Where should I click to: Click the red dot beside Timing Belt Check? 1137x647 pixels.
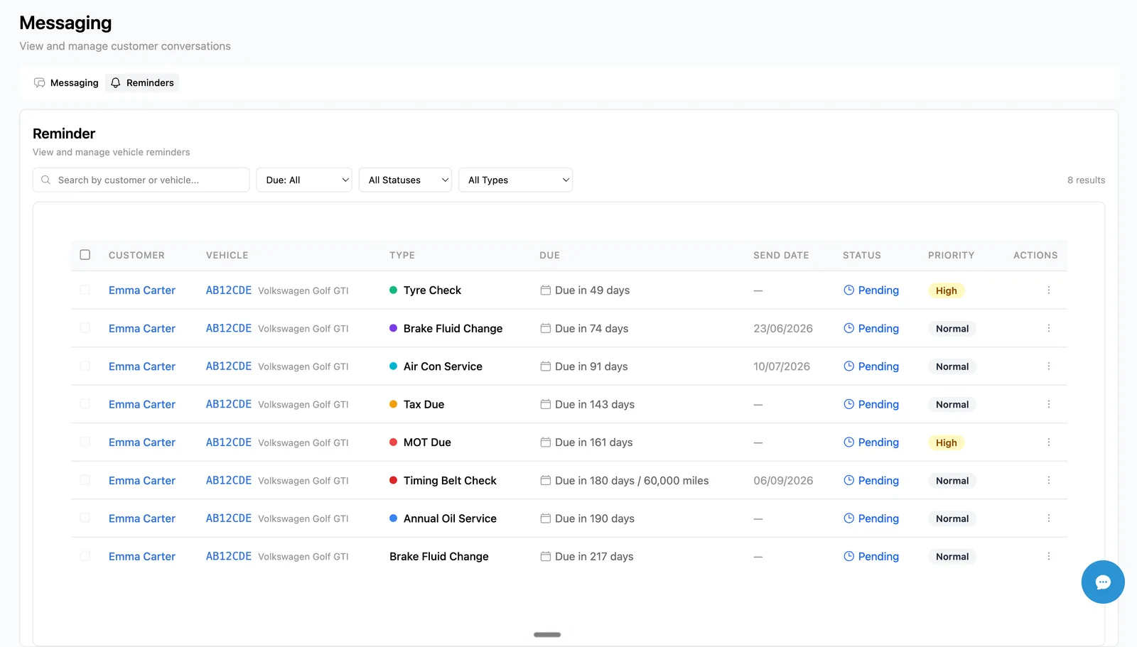pyautogui.click(x=393, y=481)
